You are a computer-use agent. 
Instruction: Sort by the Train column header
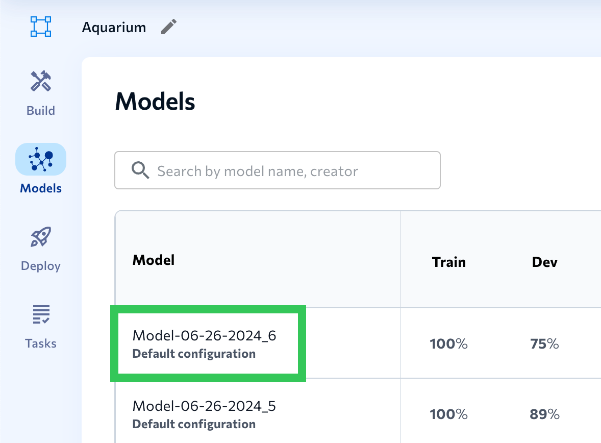coord(448,262)
